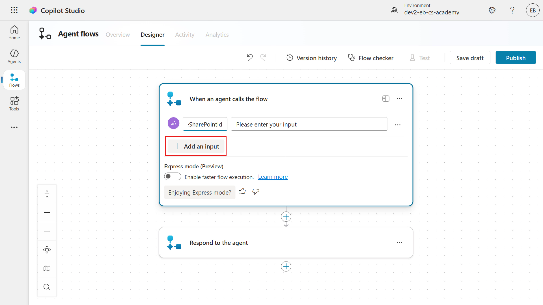Click the fit-to-view canvas icon

click(47, 250)
